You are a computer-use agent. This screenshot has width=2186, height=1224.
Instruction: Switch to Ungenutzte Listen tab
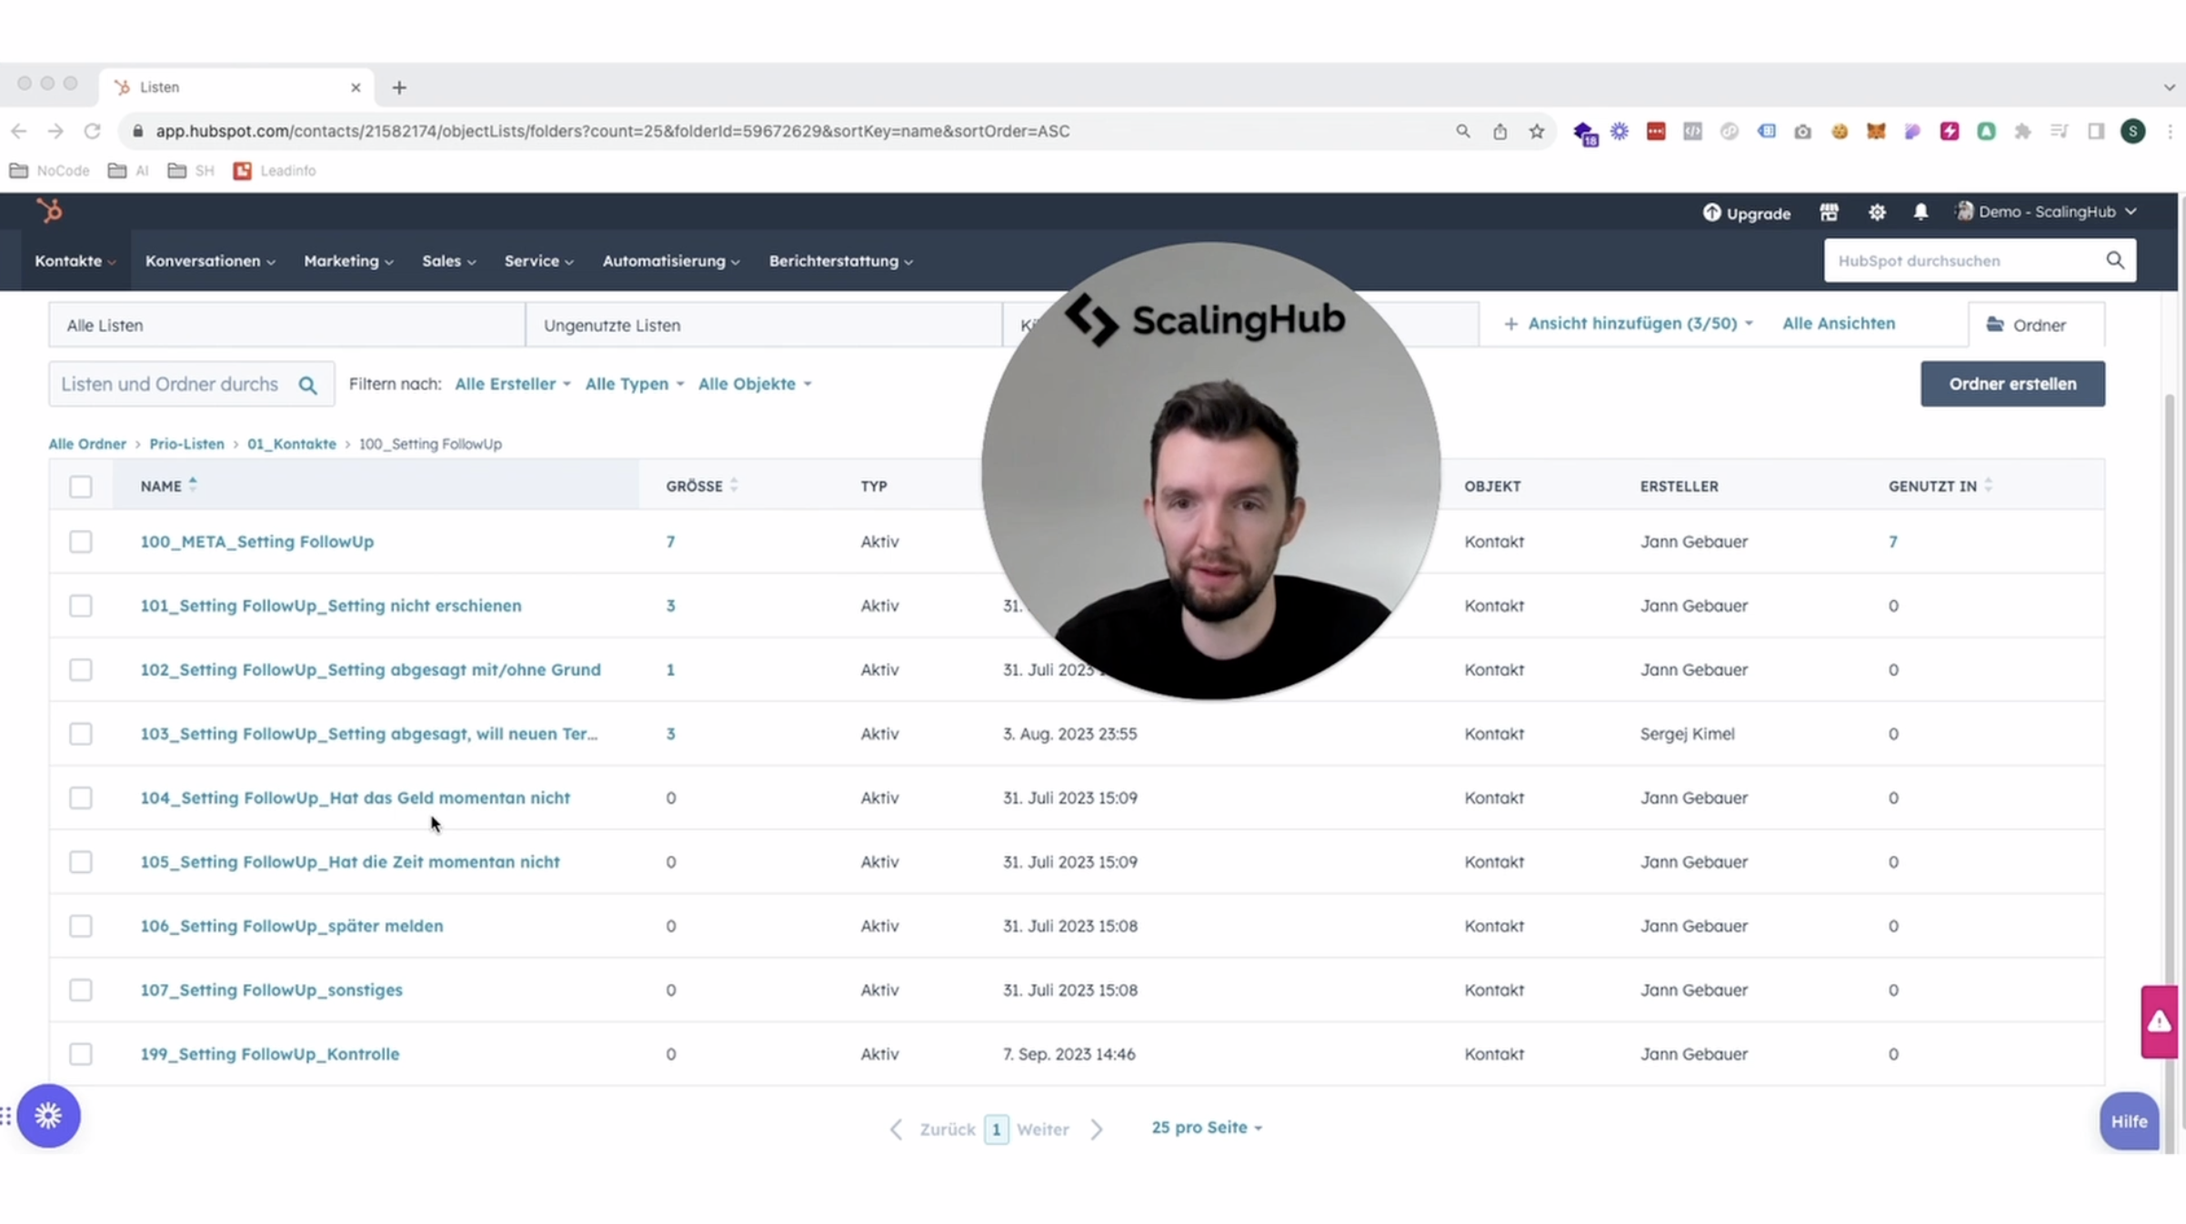click(x=612, y=326)
